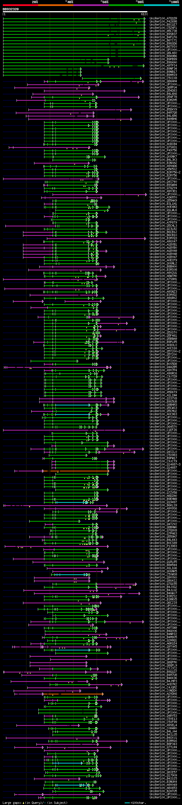Open the UniRef100_Q4S740 hit link
The image size is (182, 805).
(x=163, y=182)
